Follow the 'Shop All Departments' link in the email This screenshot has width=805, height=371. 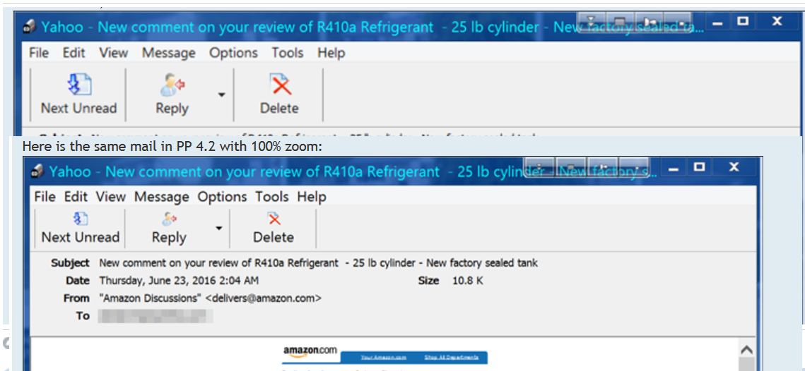(x=452, y=357)
